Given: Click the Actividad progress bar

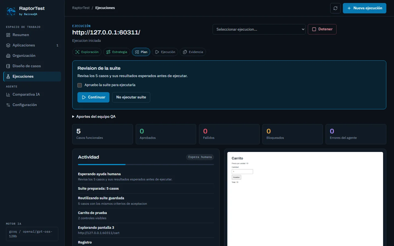Looking at the screenshot, I should click(x=146, y=165).
